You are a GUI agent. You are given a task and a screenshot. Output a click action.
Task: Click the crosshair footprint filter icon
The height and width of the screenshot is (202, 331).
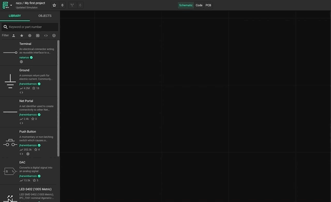pos(29,36)
